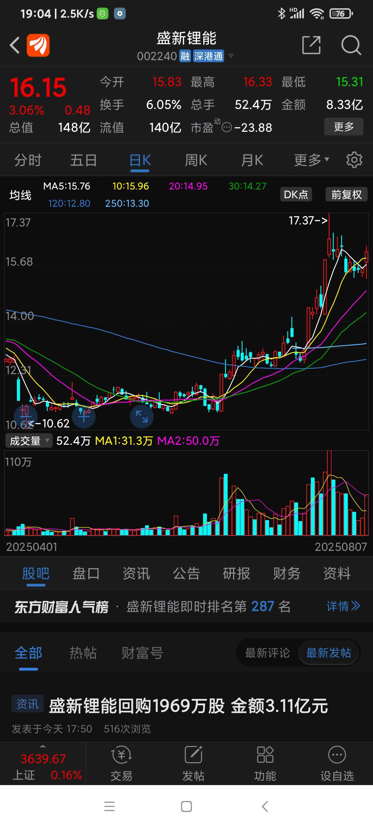Viewport: 373px width, 830px height.
Task: Tap Android recent apps menu button
Action: (109, 806)
